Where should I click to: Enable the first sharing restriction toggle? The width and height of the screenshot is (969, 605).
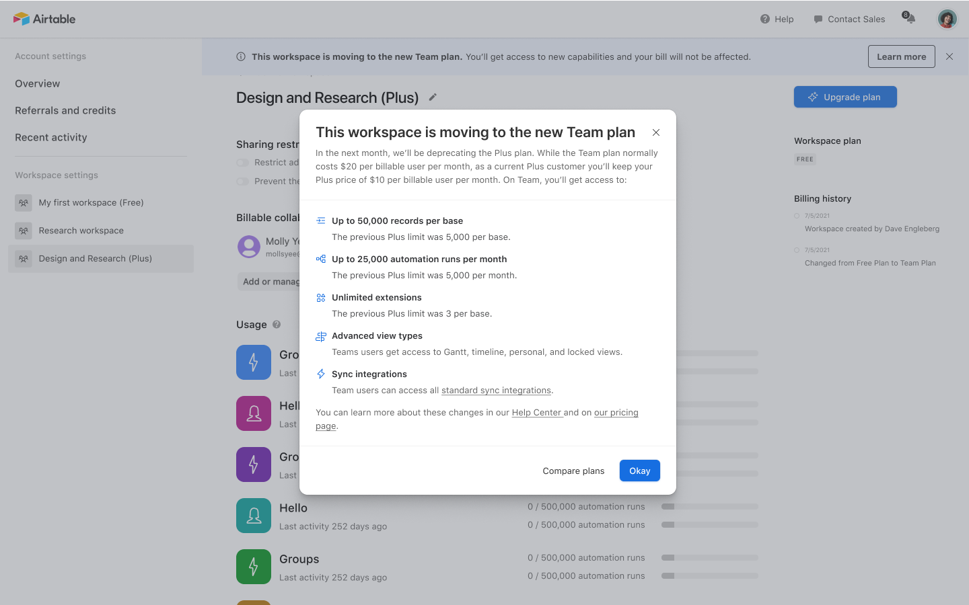(242, 163)
